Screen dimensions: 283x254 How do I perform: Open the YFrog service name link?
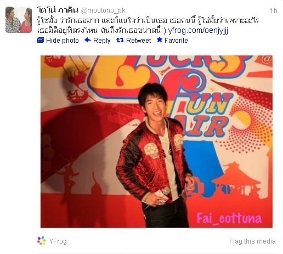point(58,241)
